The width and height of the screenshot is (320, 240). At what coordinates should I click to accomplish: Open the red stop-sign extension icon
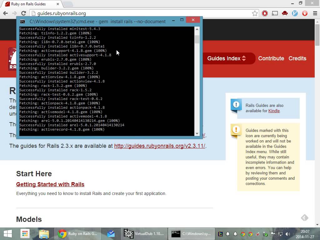(x=265, y=13)
